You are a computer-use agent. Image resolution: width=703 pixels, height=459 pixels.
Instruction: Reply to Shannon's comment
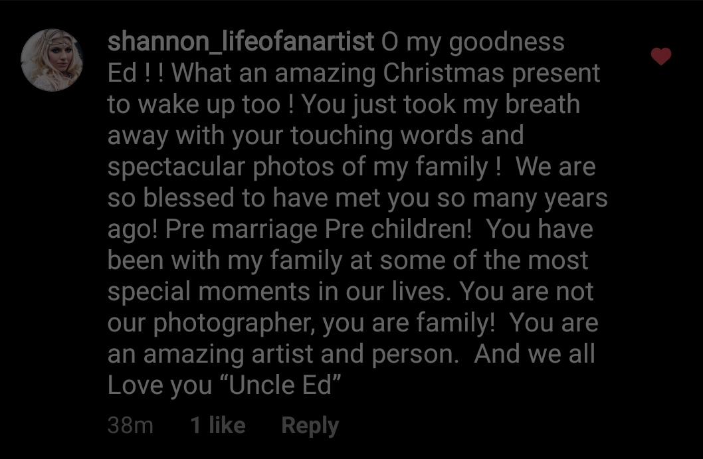(x=310, y=425)
